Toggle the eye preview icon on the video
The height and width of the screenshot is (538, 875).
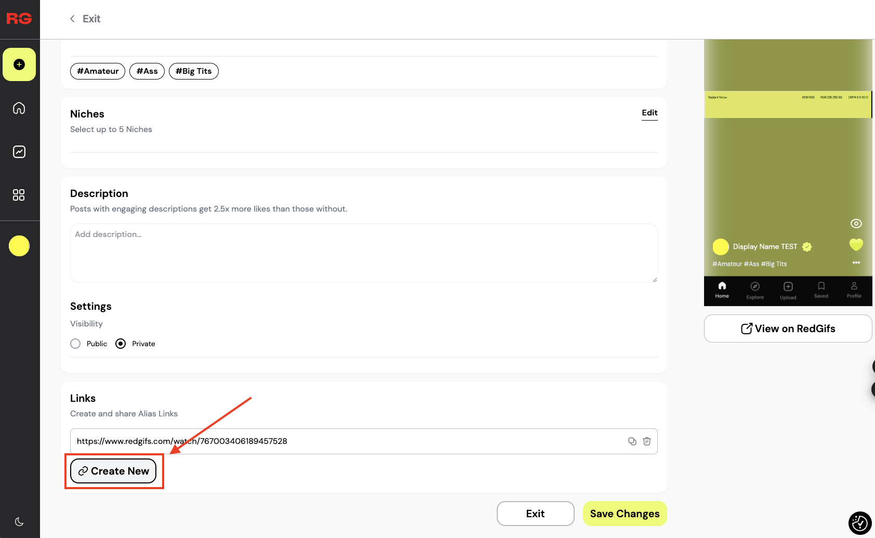[x=856, y=224]
